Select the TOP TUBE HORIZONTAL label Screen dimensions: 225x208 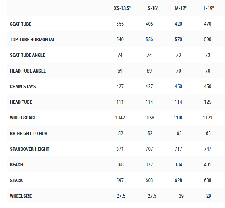pyautogui.click(x=32, y=39)
